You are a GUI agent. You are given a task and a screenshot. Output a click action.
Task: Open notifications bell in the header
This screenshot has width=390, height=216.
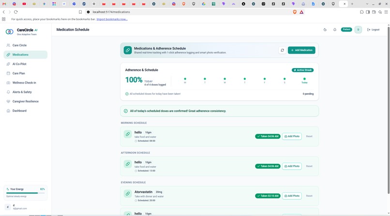click(335, 29)
